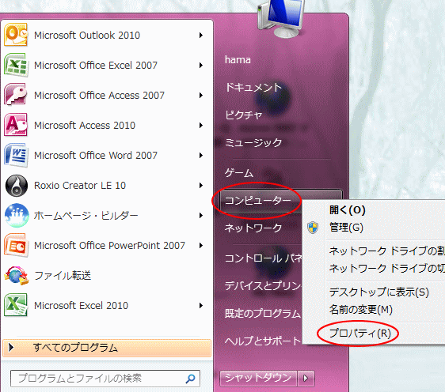Screen dimensions: 445x392
Task: Select 開く(O) in the context menu
Action: 347,210
